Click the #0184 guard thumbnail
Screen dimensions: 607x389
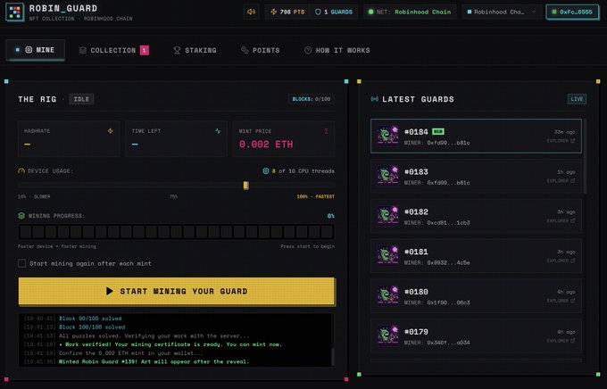click(x=388, y=135)
